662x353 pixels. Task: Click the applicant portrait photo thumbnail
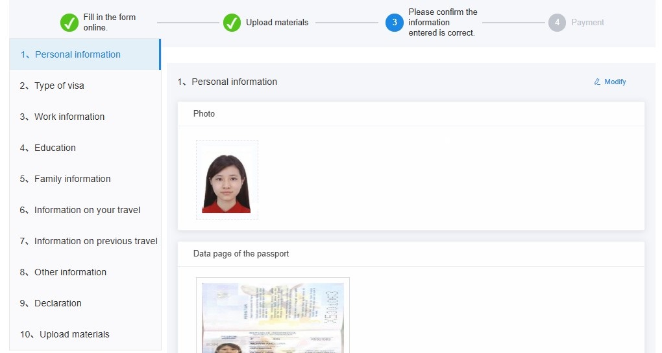[x=227, y=179]
